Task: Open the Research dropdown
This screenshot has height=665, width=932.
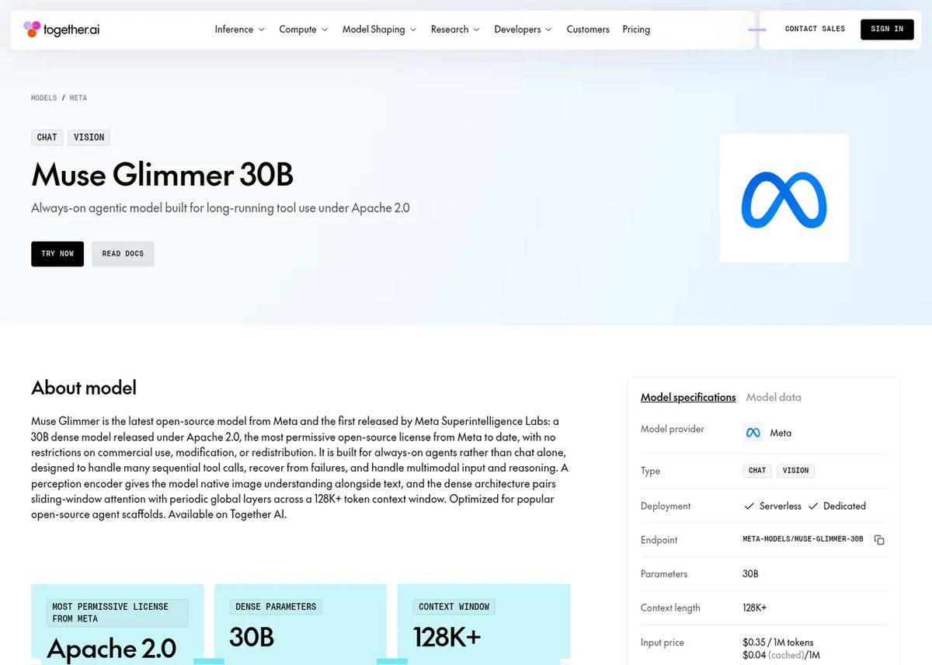Action: 455,30
